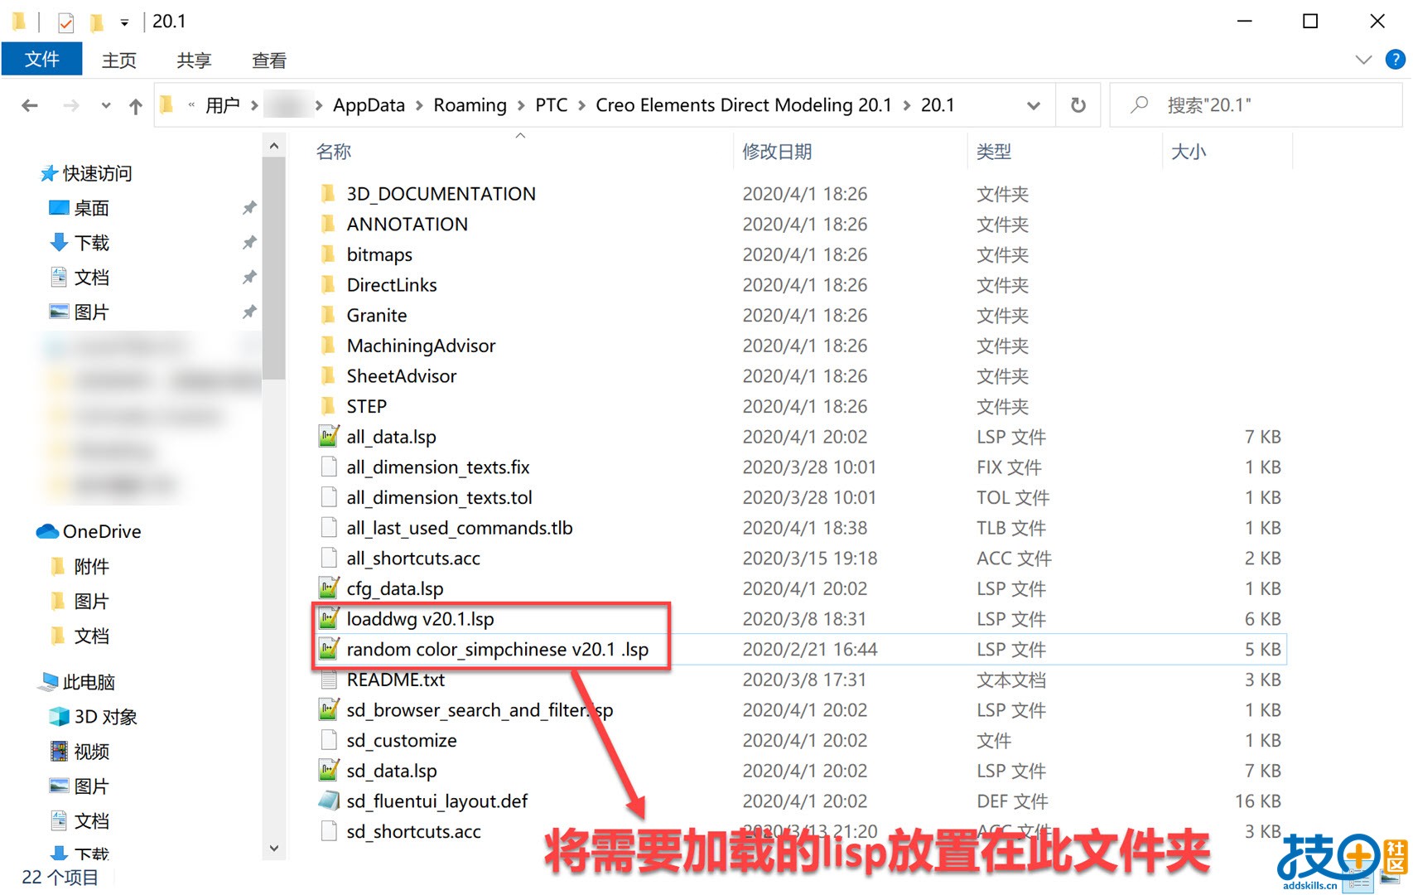This screenshot has height=895, width=1413.
Task: Click the AppData breadcrumb segment
Action: coord(369,105)
